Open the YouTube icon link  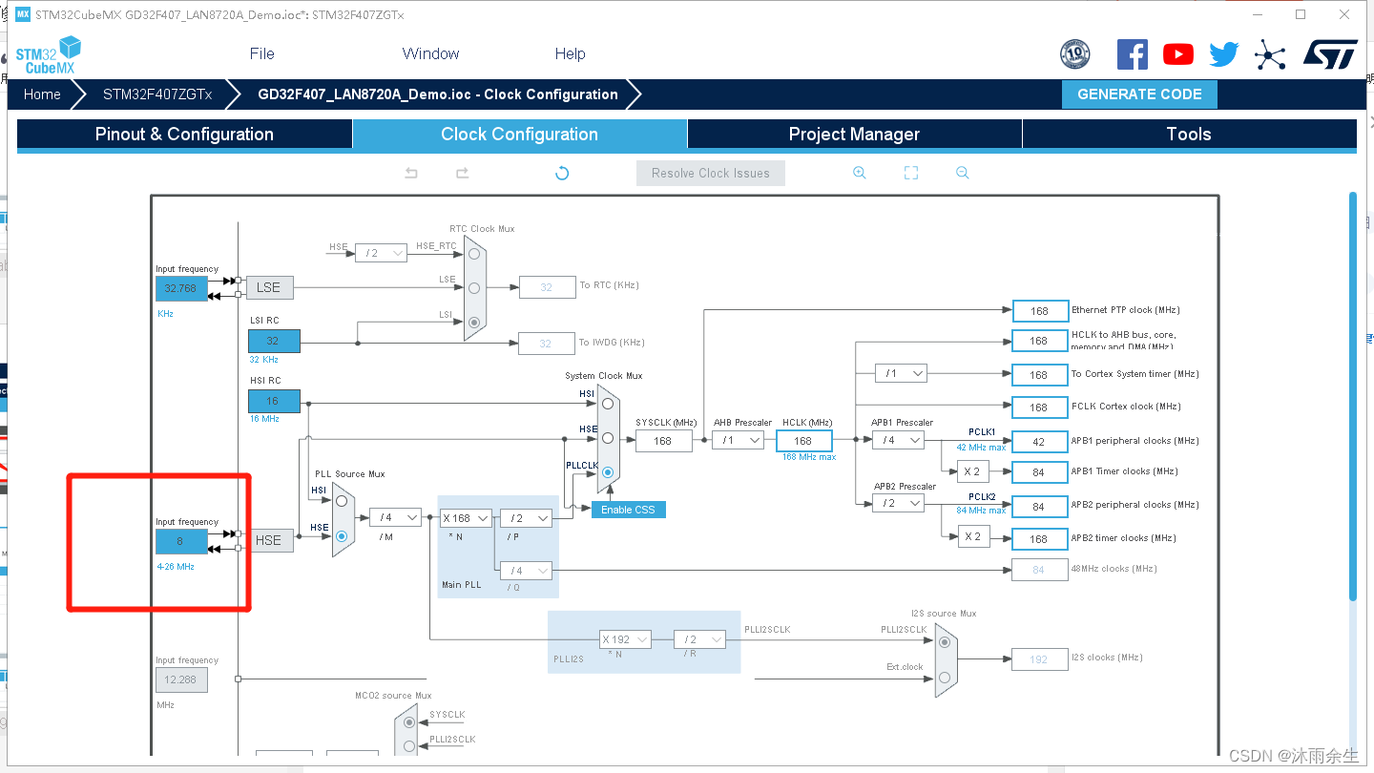(x=1178, y=54)
